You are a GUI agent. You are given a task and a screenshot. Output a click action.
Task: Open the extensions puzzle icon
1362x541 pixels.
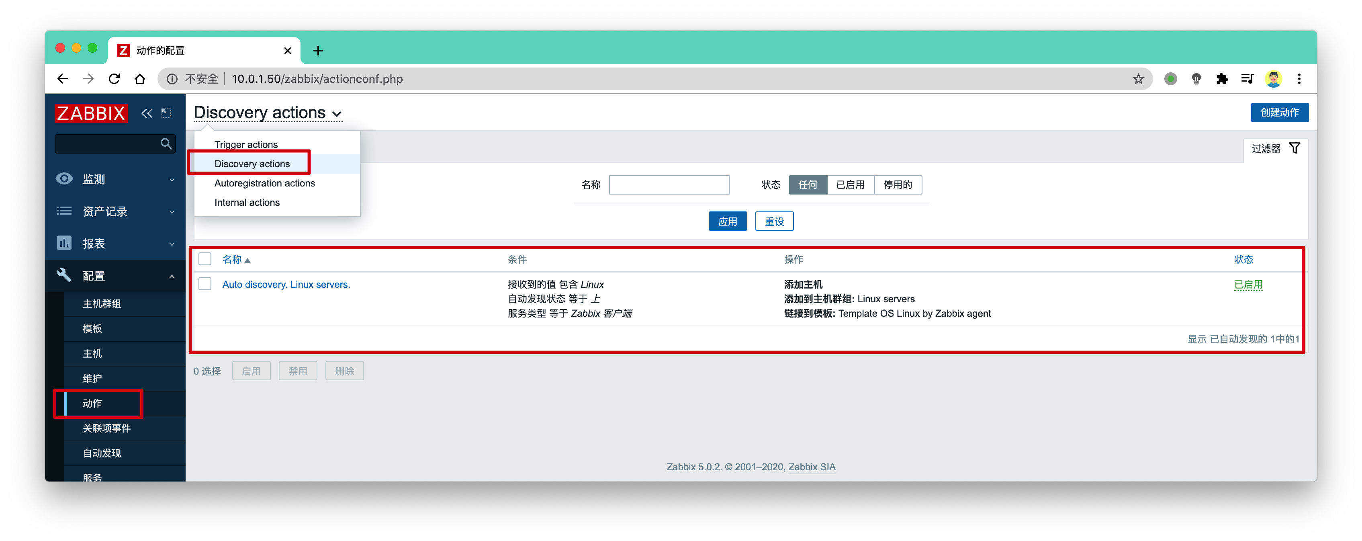(x=1222, y=79)
